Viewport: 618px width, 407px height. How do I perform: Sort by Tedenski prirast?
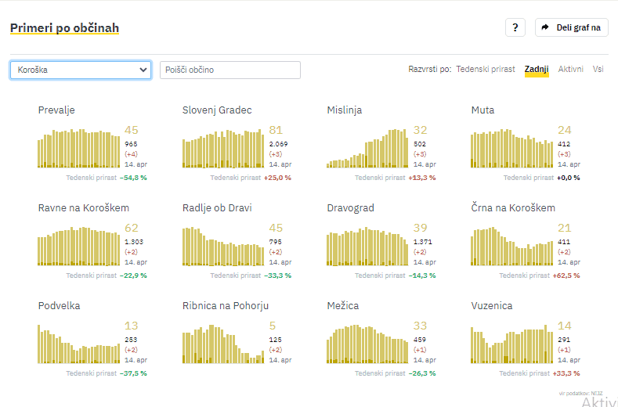(x=486, y=70)
